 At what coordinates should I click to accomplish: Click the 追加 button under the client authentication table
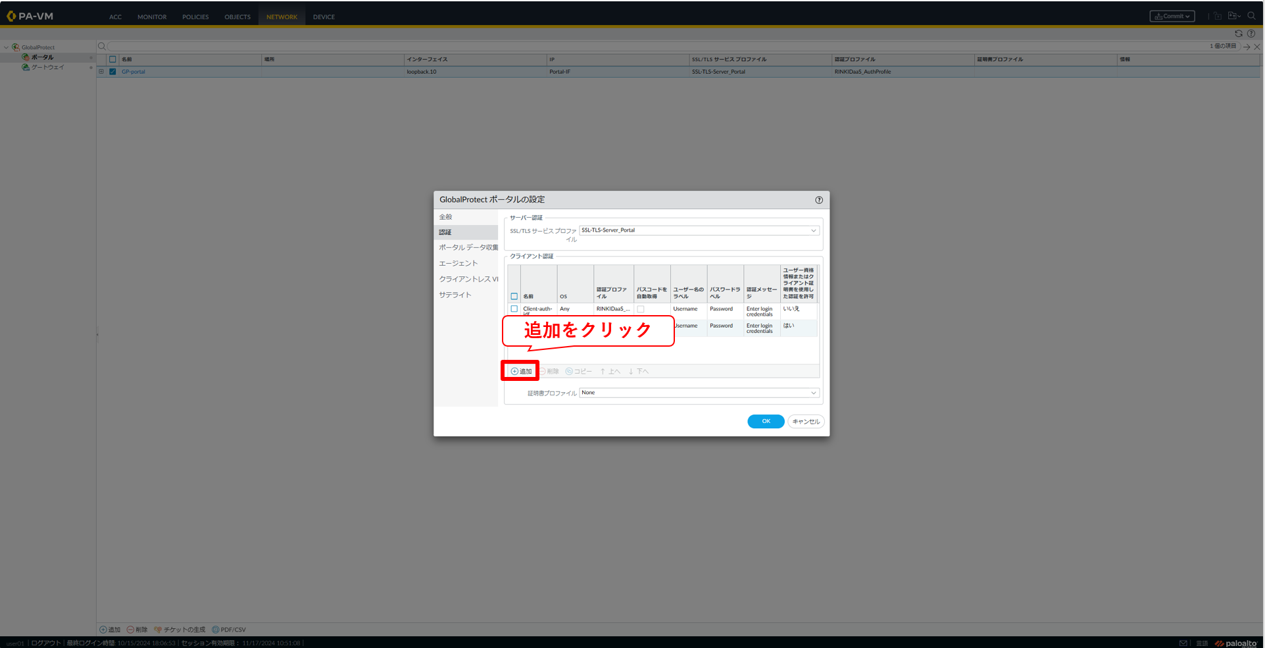(x=522, y=372)
